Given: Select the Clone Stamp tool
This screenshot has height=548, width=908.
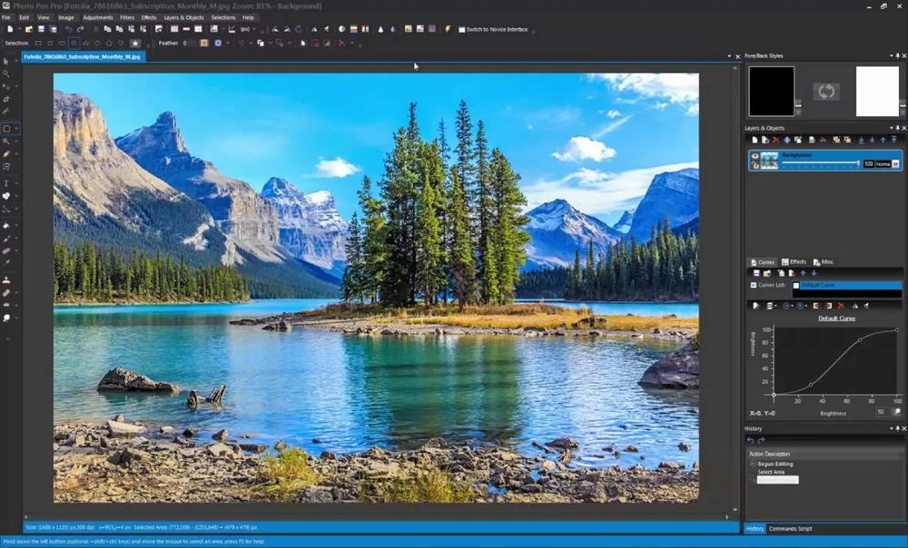Looking at the screenshot, I should (6, 280).
